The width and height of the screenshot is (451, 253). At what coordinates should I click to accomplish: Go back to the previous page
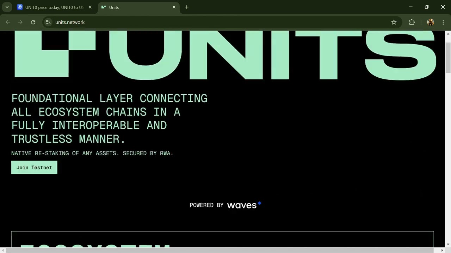coord(8,22)
